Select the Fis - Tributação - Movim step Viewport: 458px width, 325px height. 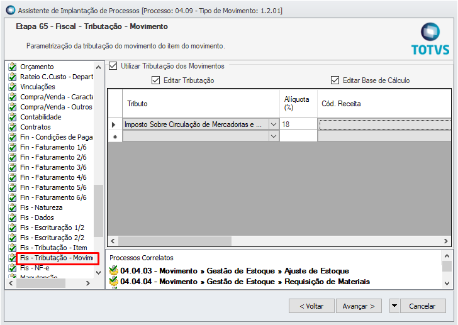point(57,258)
